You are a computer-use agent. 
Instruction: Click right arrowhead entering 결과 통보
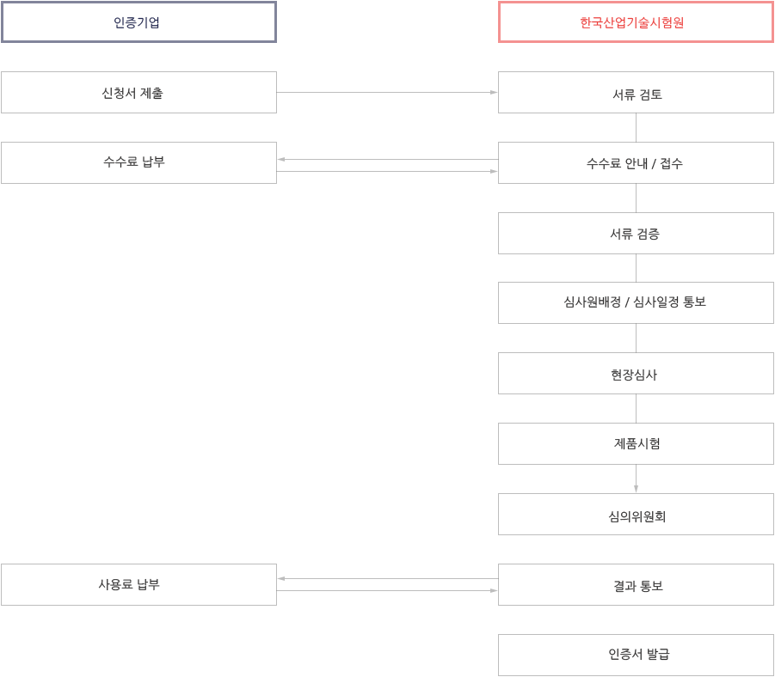[x=494, y=590]
